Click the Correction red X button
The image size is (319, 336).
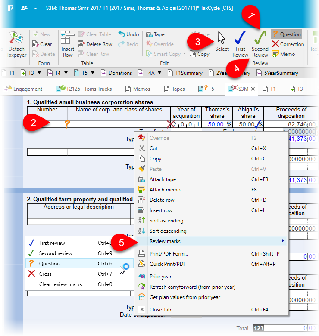click(288, 44)
